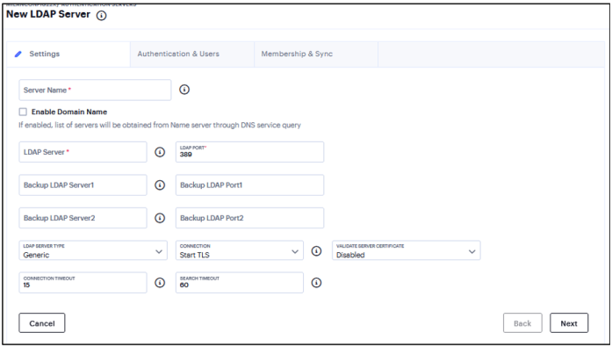
Task: Click the 'New LDAP Server' heading
Action: coord(48,14)
